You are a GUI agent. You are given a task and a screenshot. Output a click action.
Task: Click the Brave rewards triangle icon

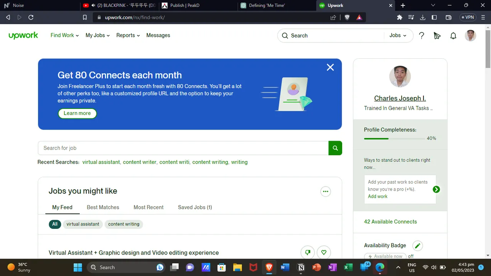pyautogui.click(x=359, y=17)
